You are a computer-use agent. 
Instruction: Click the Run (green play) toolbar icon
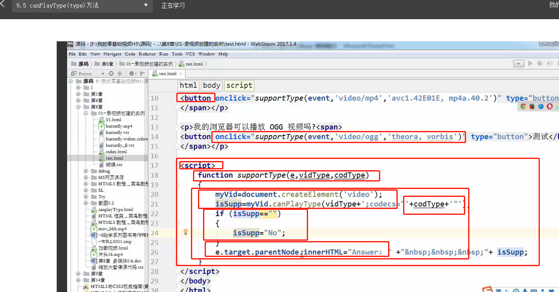(530, 64)
